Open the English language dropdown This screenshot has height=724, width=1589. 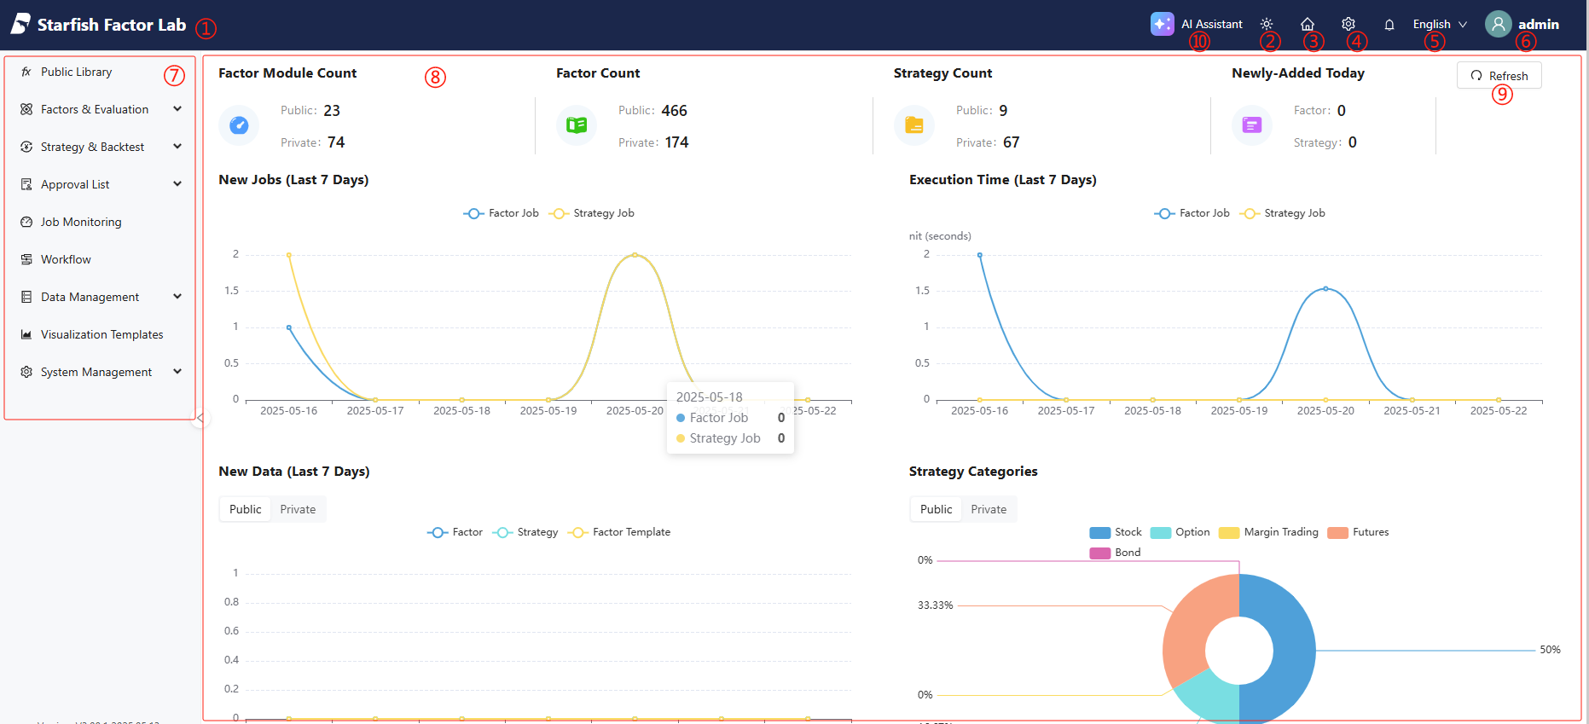click(x=1439, y=24)
